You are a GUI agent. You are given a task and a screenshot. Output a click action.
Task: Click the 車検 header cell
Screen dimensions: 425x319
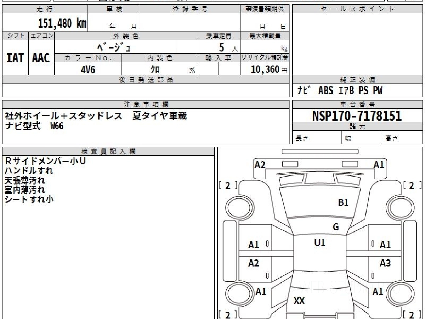point(114,9)
